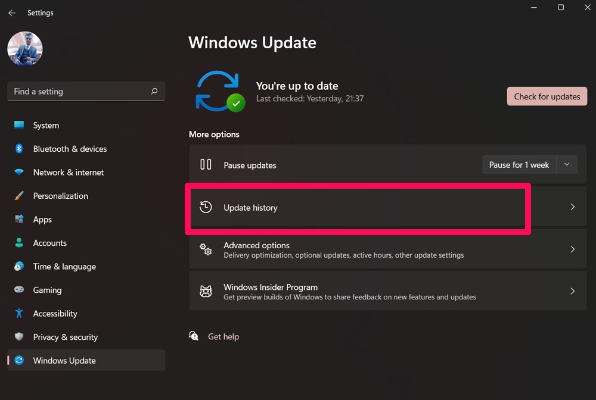
Task: Focus the Find a setting search box
Action: point(77,91)
